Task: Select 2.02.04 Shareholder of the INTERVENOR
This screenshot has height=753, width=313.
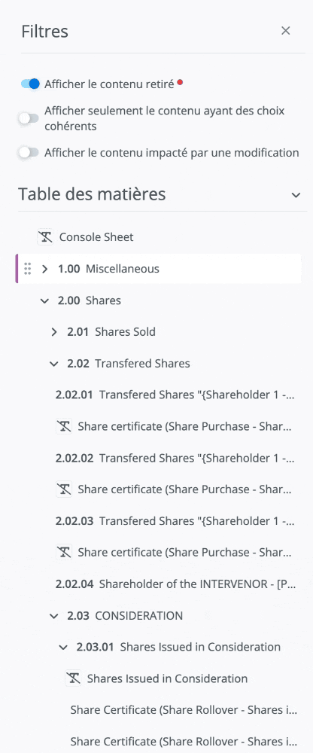Action: pos(175,584)
